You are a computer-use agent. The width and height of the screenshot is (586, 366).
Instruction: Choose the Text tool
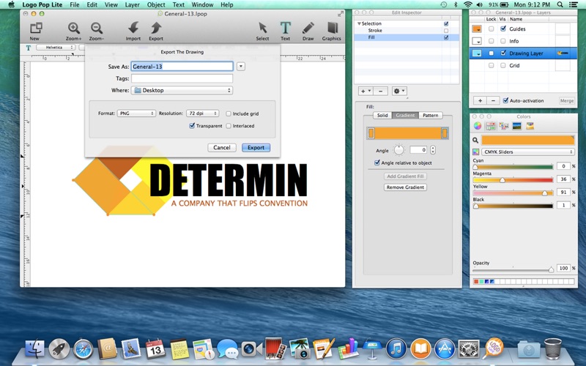click(x=285, y=28)
